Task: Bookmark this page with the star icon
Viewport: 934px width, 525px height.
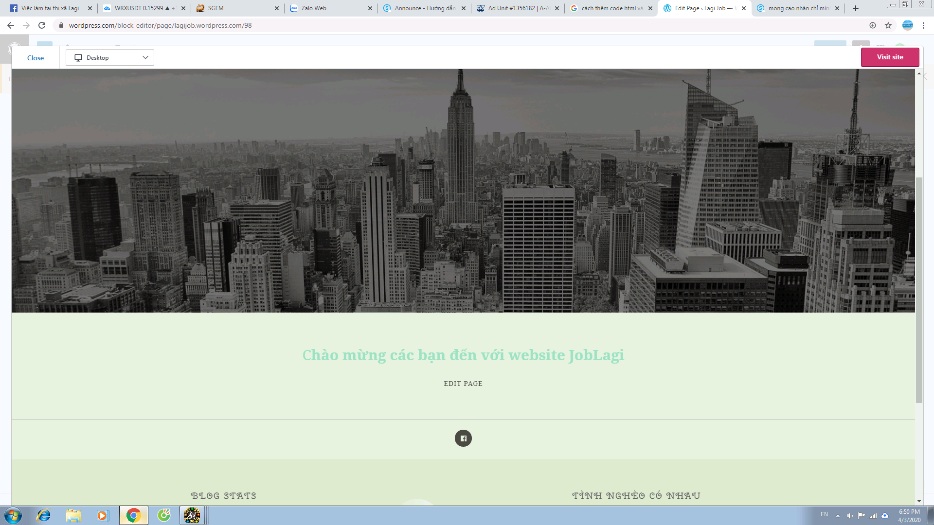Action: point(888,25)
